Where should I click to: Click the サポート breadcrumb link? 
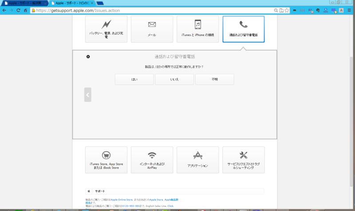coord(100,191)
